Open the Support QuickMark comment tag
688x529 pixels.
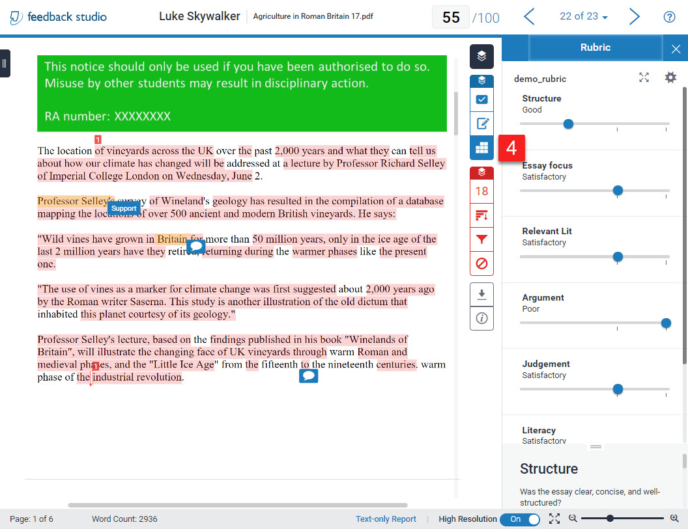click(124, 209)
